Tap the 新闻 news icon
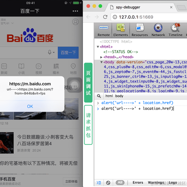The height and width of the screenshot is (187, 187). [x=4, y=69]
